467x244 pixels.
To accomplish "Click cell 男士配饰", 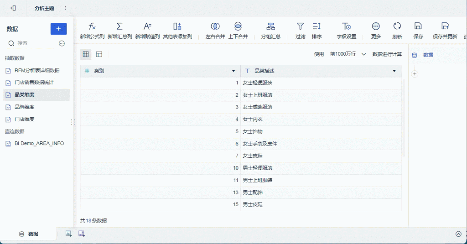I will tap(321, 192).
